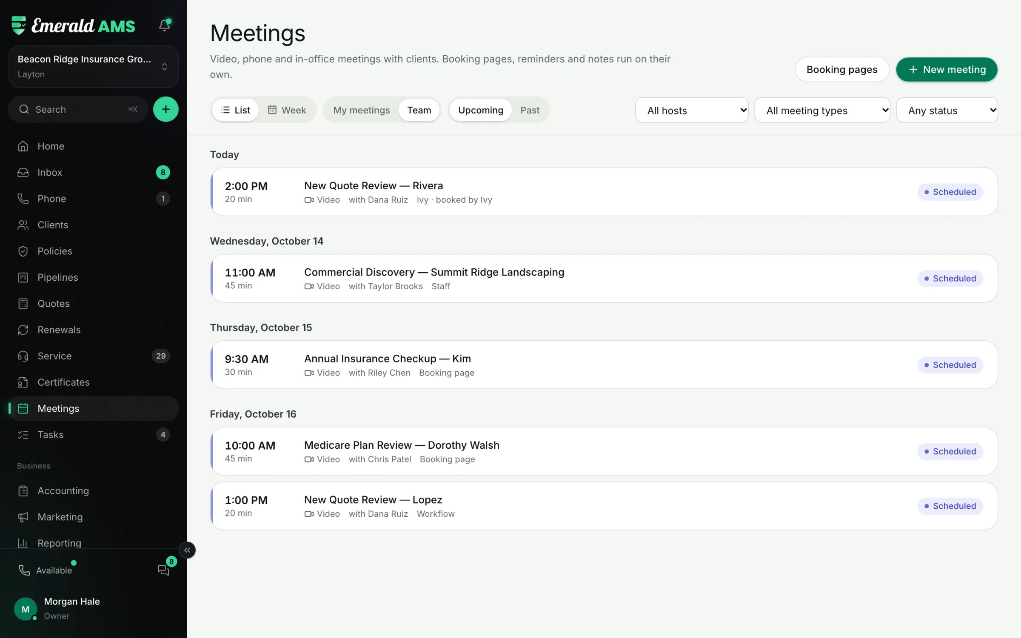Open the Any status dropdown

pyautogui.click(x=947, y=110)
